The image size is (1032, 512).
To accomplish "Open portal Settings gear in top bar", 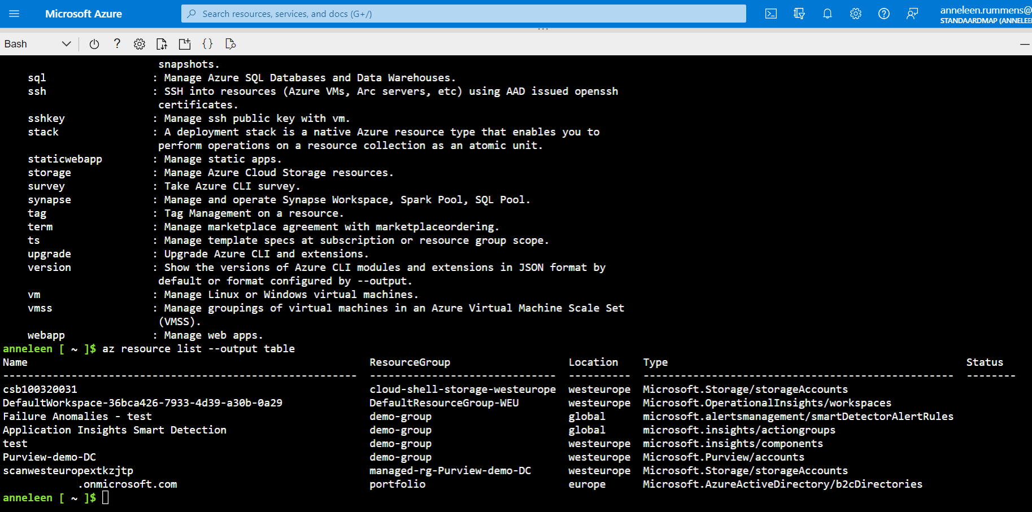I will click(x=856, y=14).
